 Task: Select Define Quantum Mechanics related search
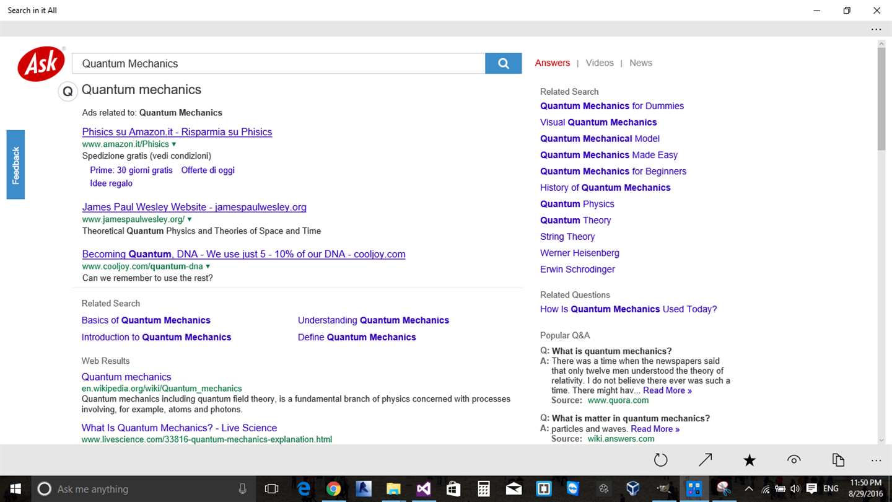pos(357,337)
